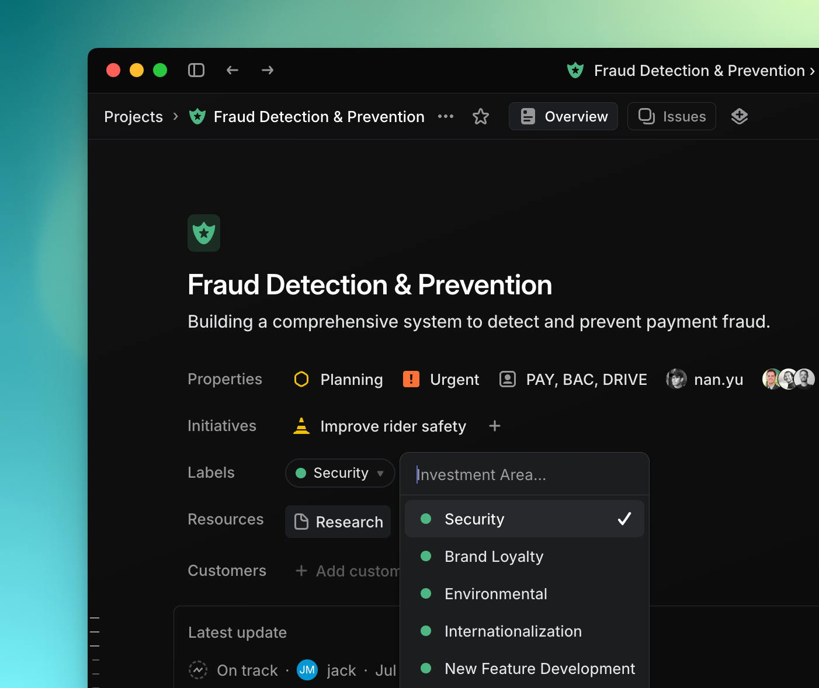Click Add customer button

click(x=348, y=571)
